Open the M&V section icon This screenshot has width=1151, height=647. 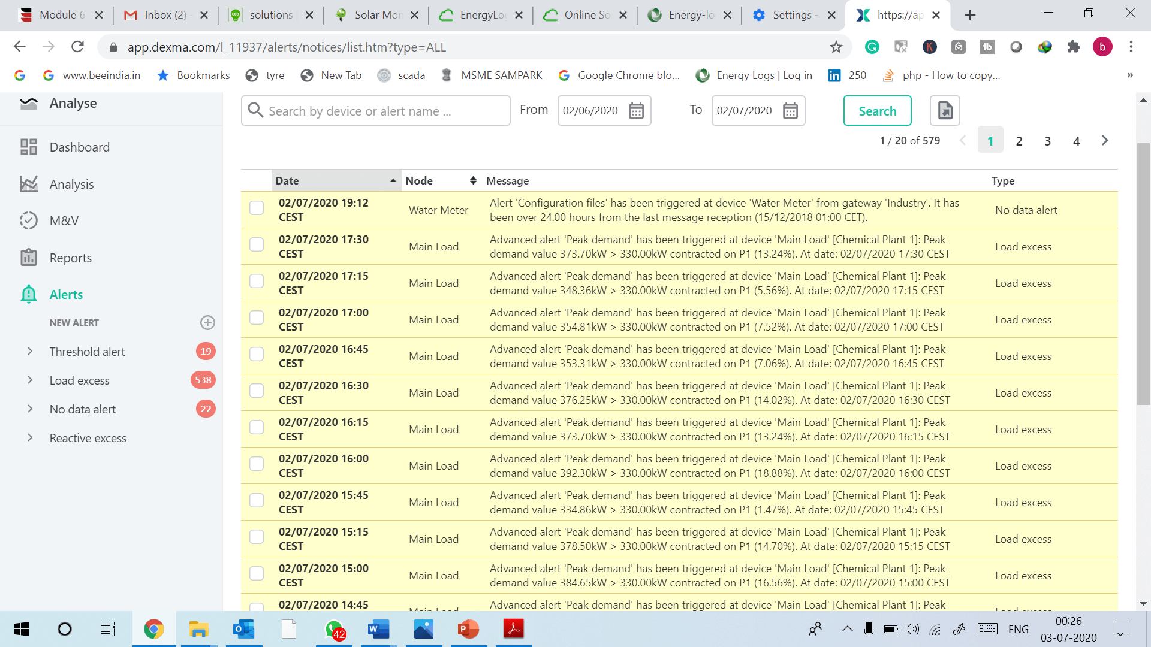pyautogui.click(x=28, y=220)
